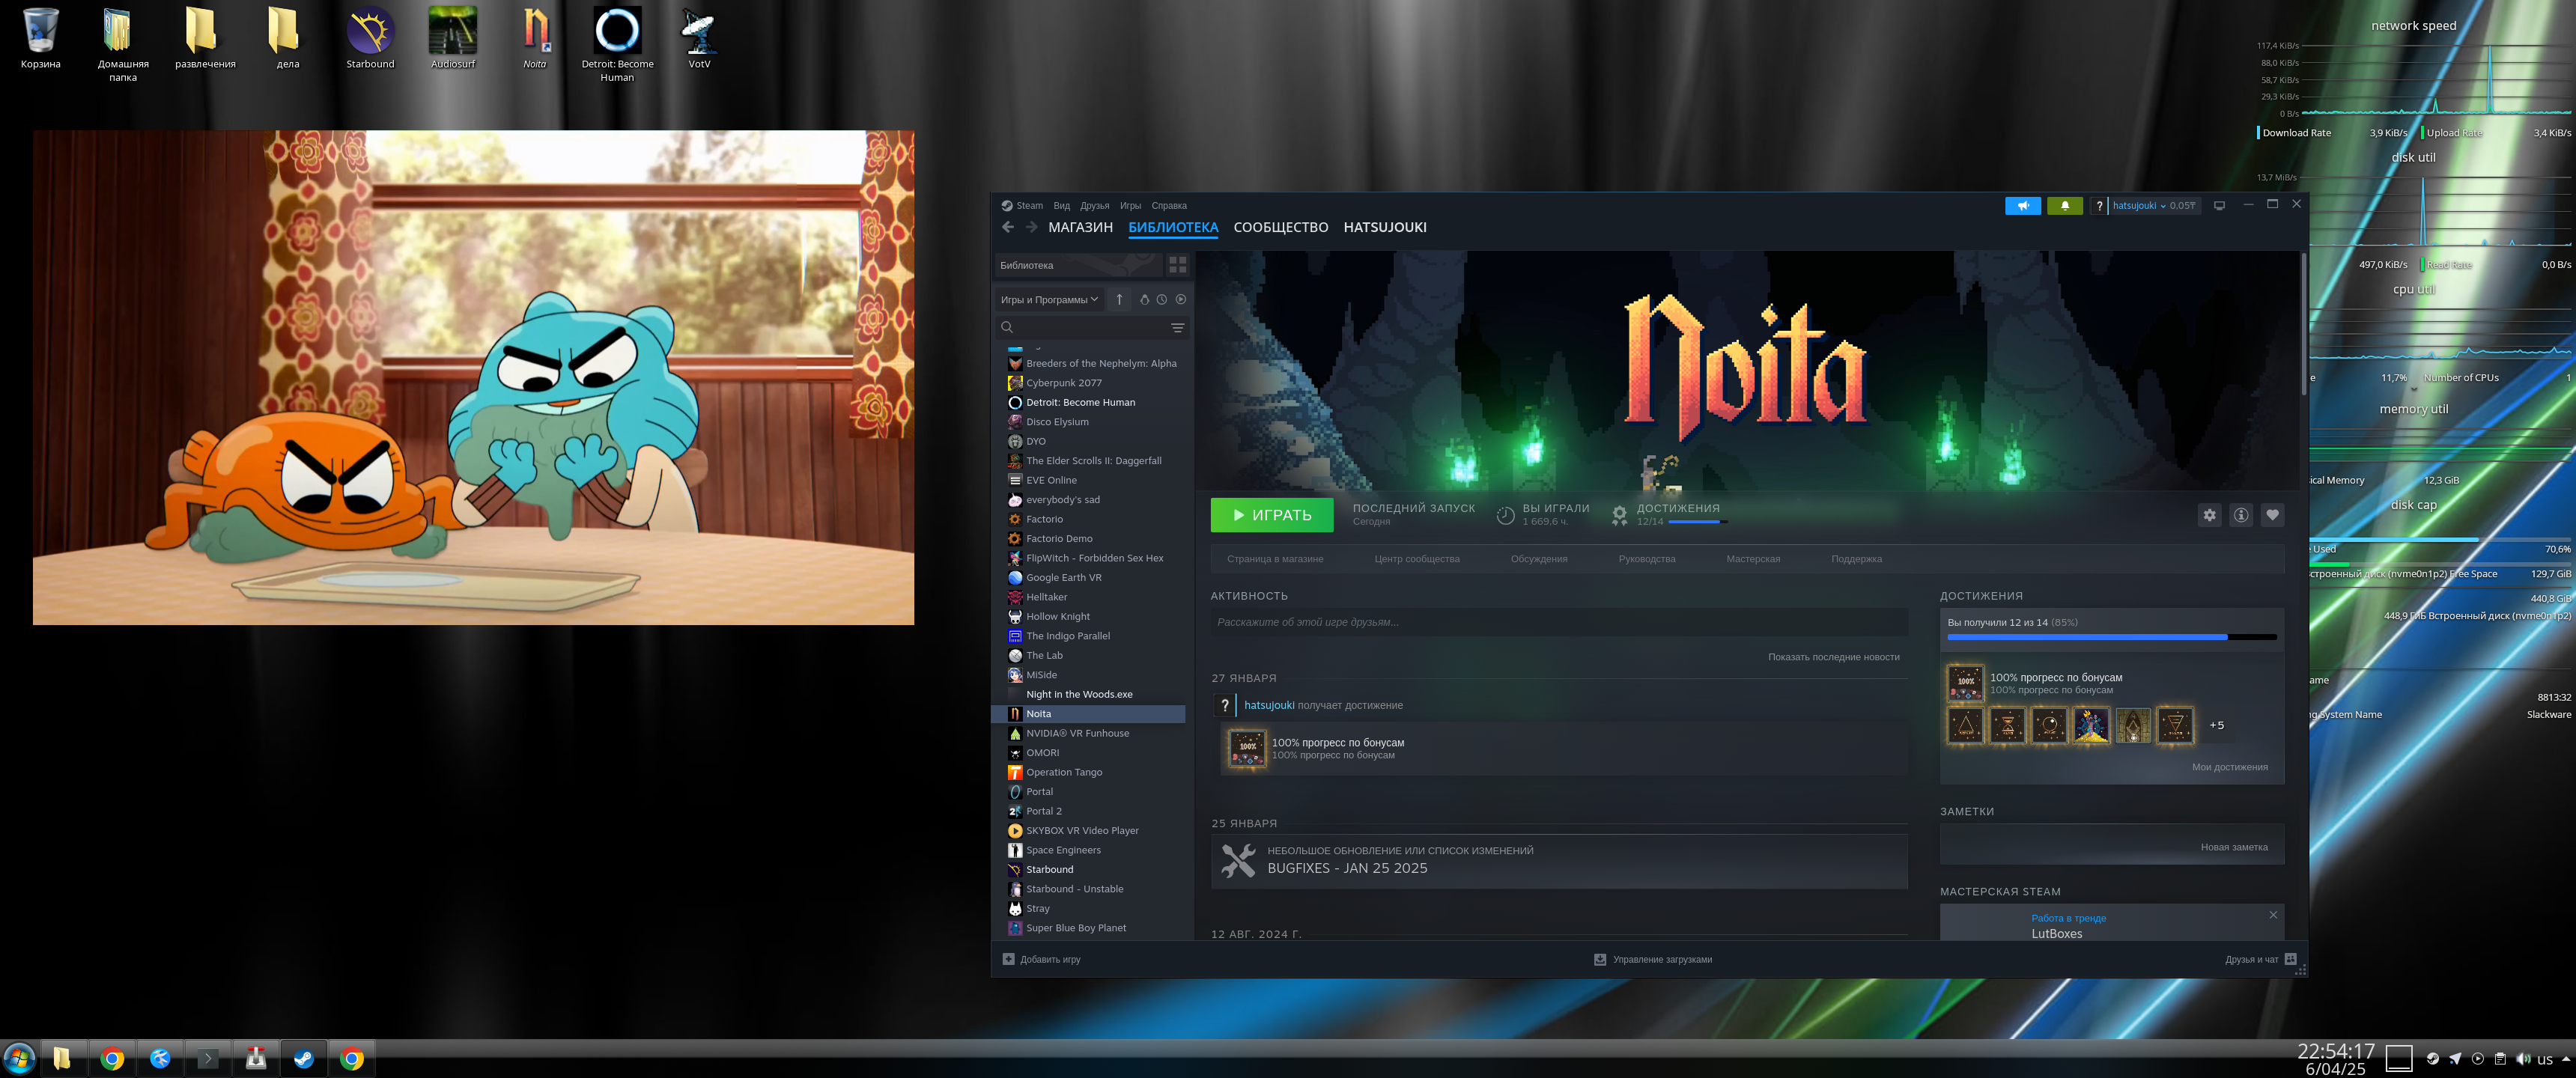Open advanced filter settings icon in search
The height and width of the screenshot is (1078, 2576).
[x=1177, y=328]
